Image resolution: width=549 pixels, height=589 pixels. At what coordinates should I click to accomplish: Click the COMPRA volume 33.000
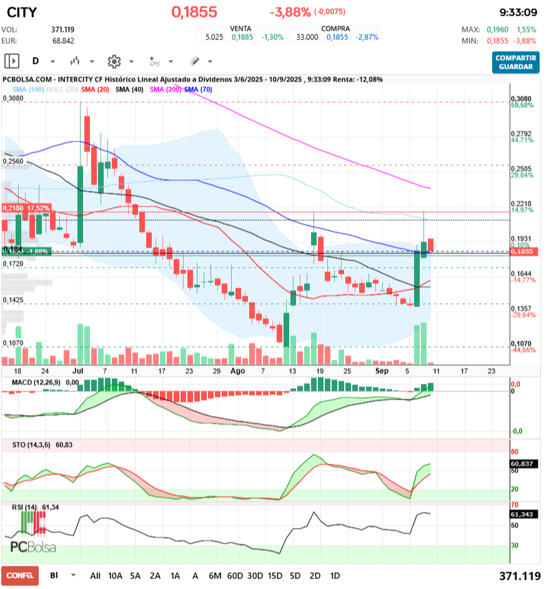pos(307,37)
